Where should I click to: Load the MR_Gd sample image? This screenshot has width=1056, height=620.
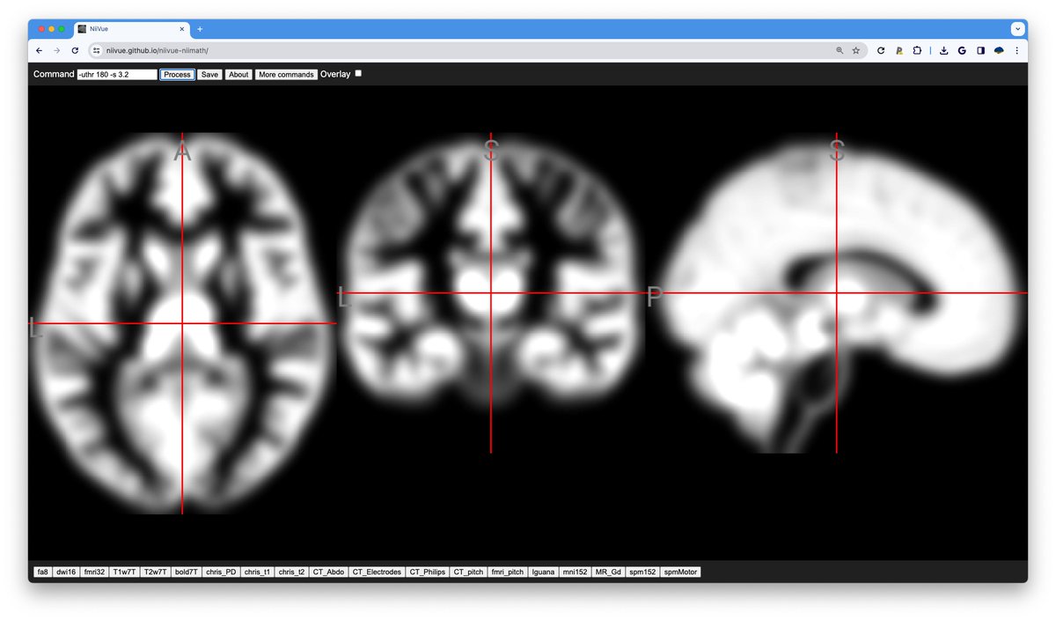pos(608,572)
